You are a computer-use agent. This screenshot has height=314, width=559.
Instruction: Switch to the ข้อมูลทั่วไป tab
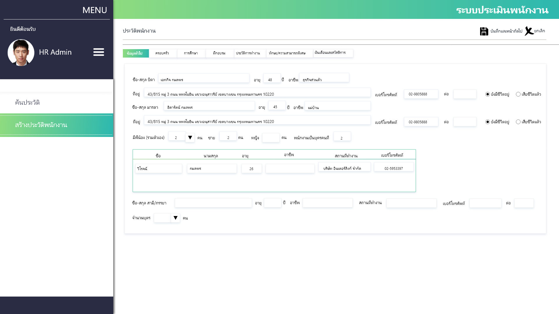(136, 53)
